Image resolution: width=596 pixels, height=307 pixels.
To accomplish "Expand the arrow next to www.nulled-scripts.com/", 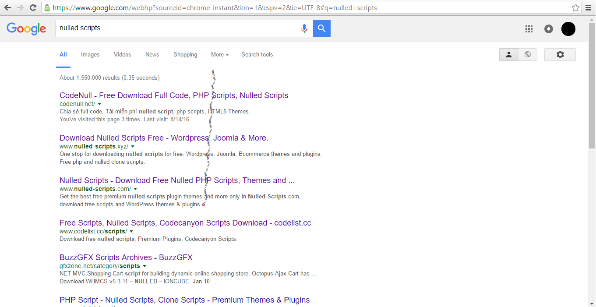I will 135,189.
